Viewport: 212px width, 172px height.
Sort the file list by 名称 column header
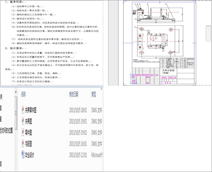coord(24,94)
